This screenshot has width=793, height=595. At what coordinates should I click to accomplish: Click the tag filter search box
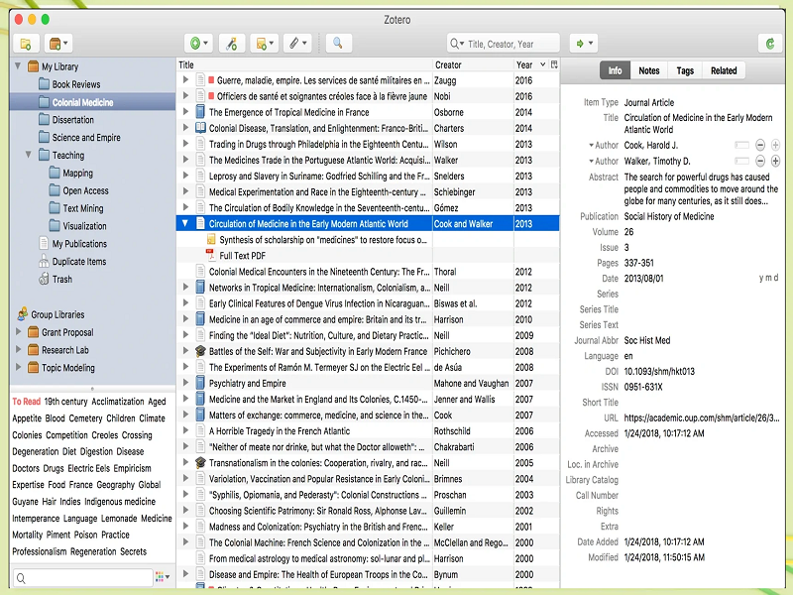pos(83,577)
